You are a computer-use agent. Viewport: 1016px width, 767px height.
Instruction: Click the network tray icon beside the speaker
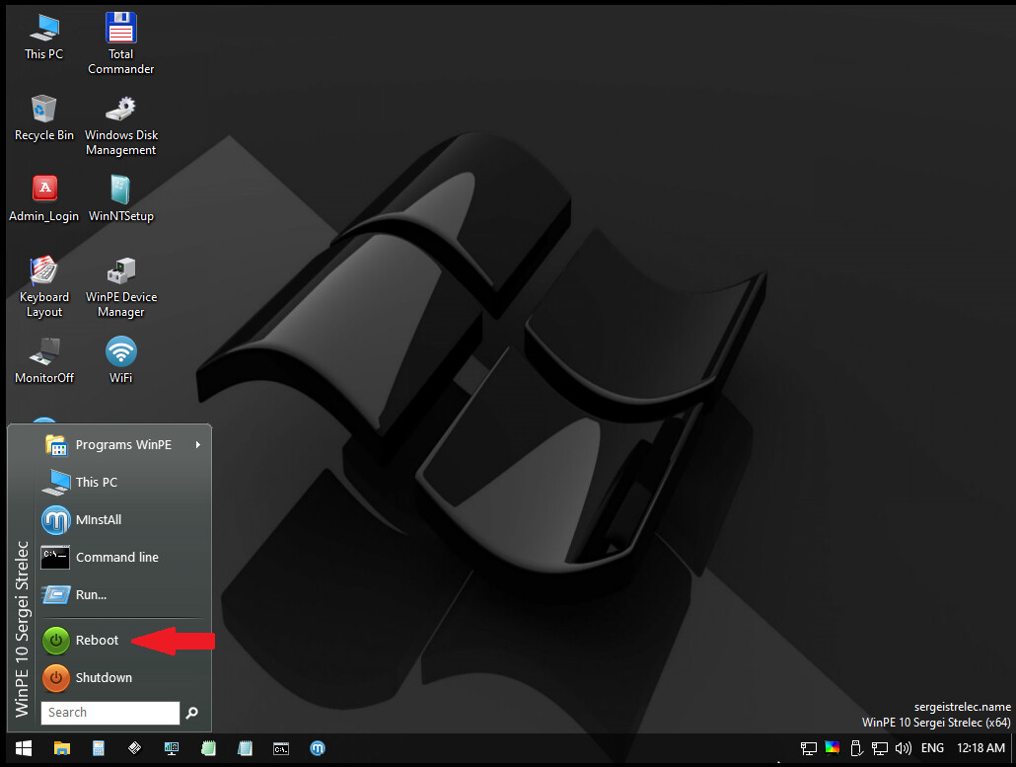(879, 748)
